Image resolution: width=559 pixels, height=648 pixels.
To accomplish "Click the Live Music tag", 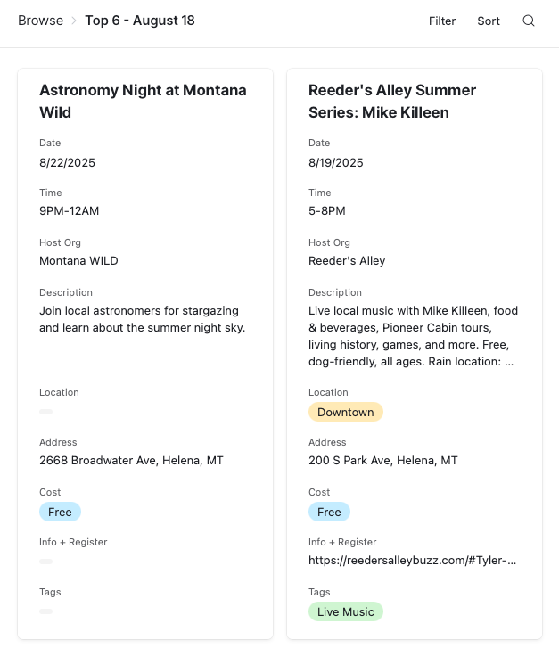I will point(346,611).
